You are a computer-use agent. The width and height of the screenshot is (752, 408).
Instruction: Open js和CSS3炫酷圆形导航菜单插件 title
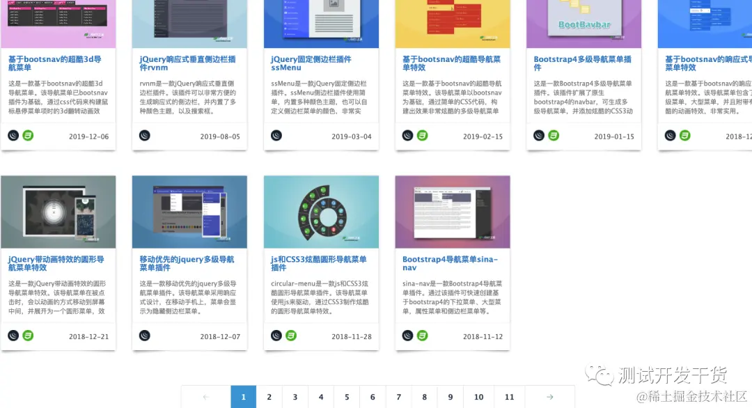coord(318,263)
